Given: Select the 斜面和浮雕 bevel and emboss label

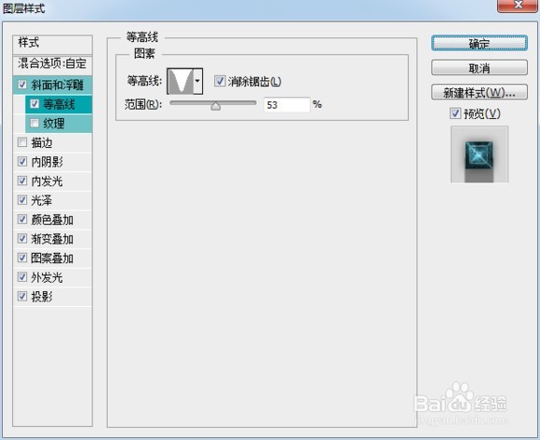Looking at the screenshot, I should (58, 85).
